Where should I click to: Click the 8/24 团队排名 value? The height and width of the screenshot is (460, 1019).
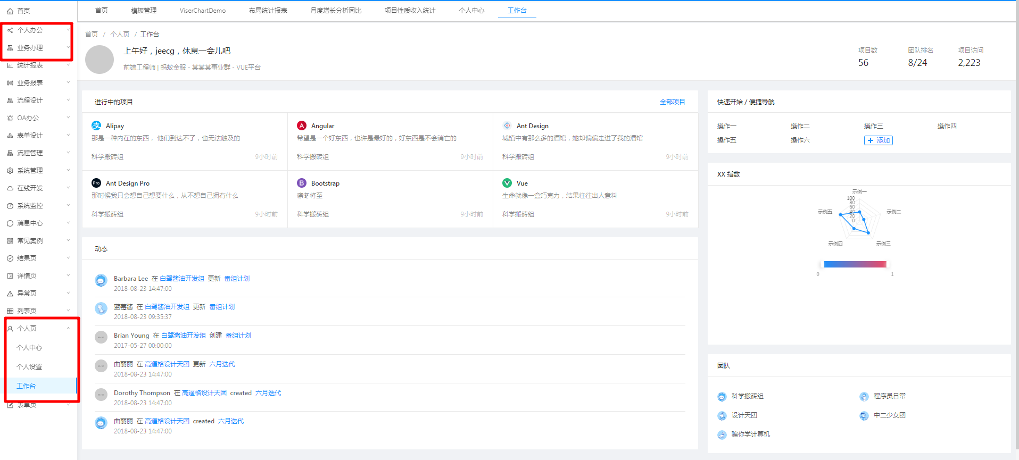tap(917, 63)
